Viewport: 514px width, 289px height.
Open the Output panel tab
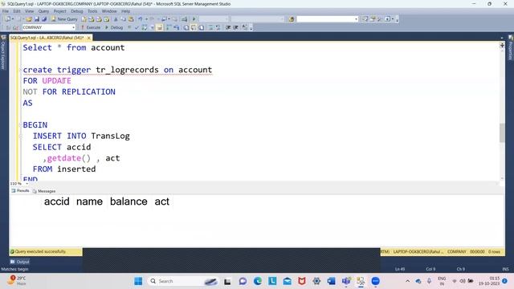click(x=19, y=262)
